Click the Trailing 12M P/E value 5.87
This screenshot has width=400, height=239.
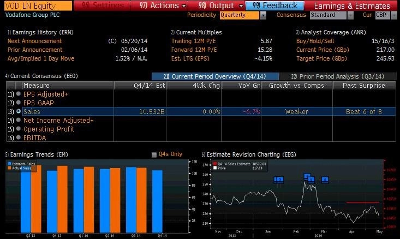click(266, 41)
